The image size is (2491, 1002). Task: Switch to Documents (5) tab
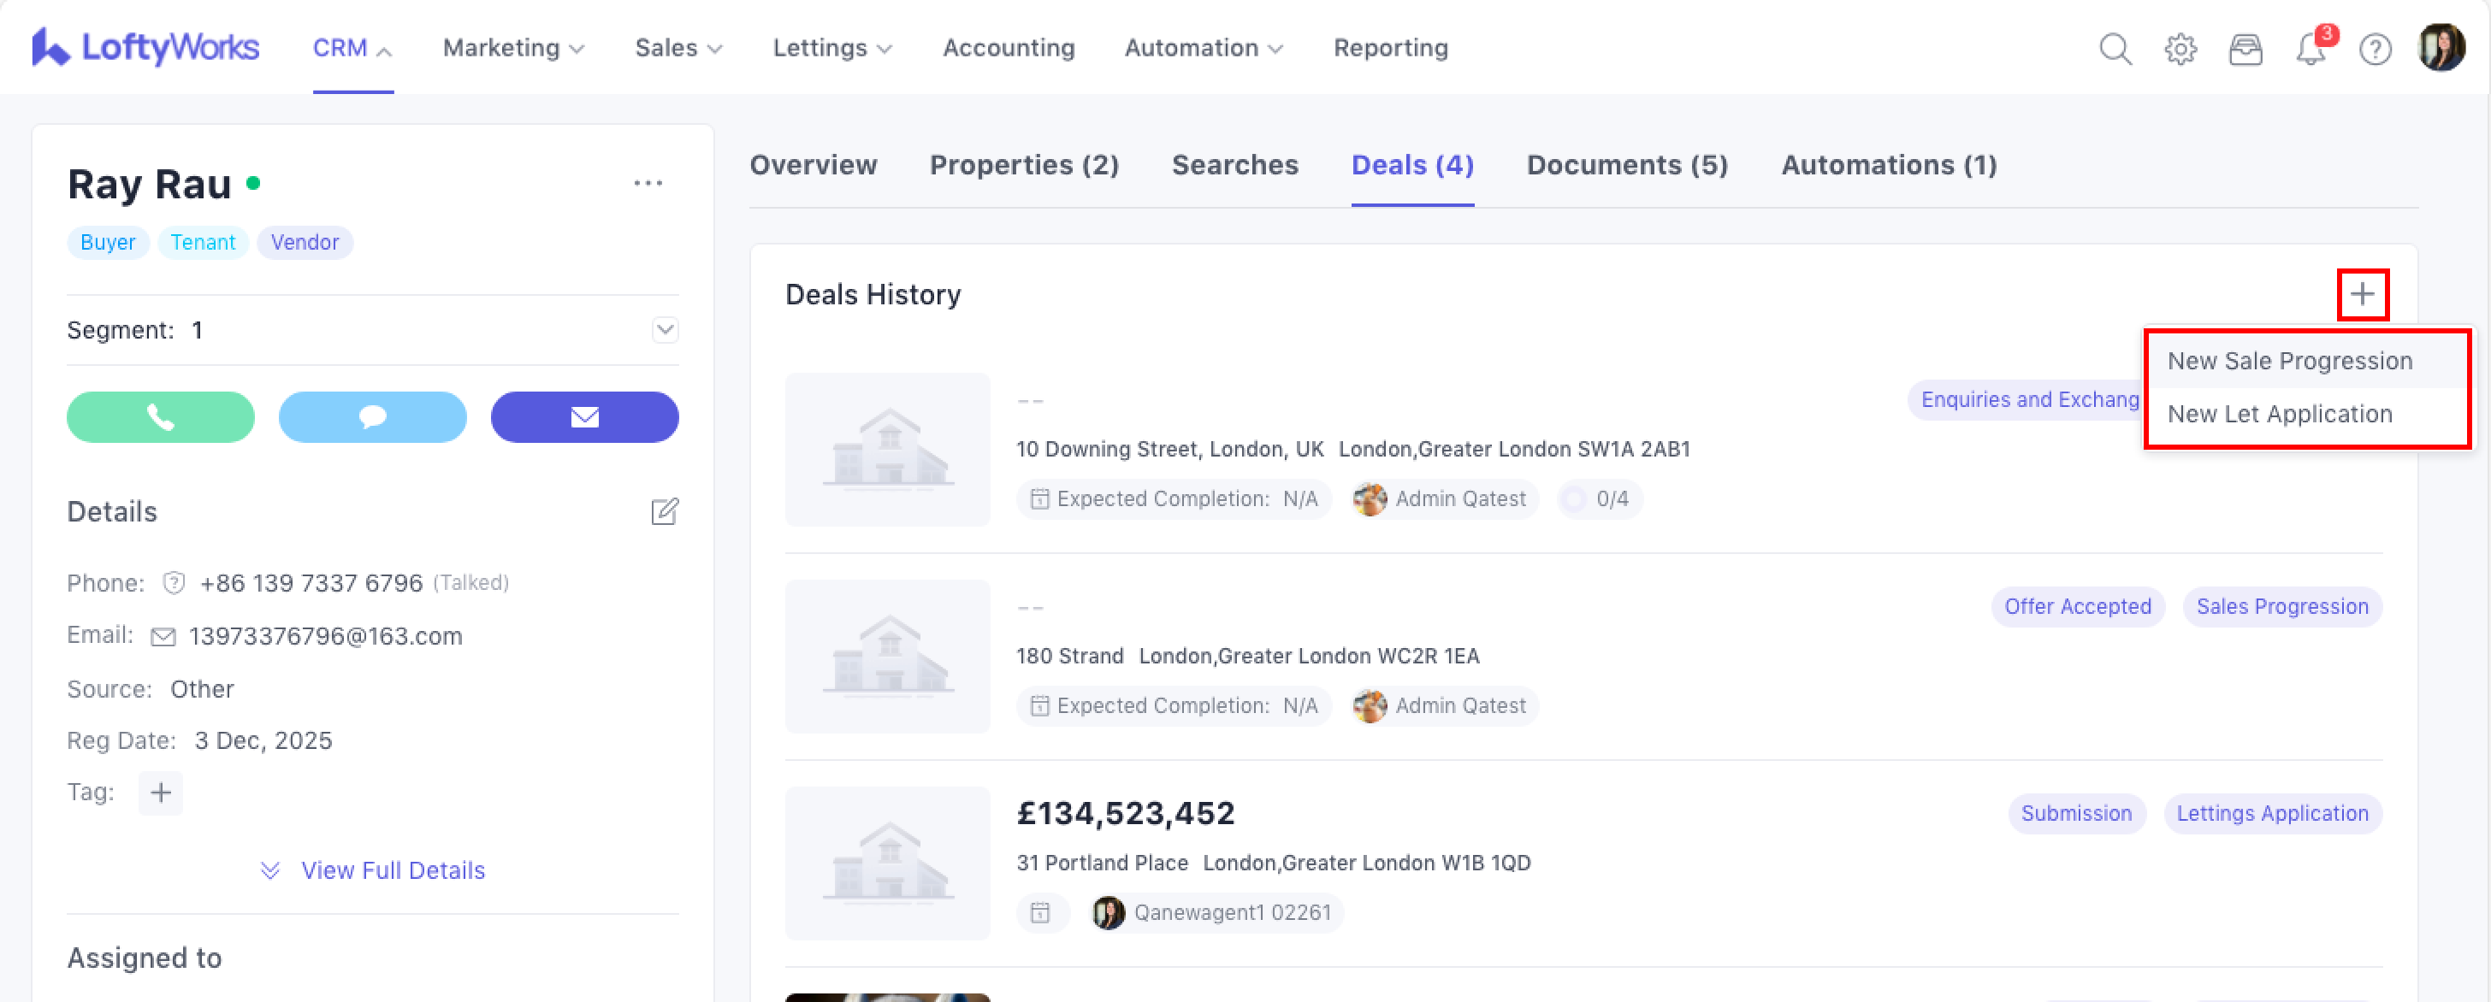click(x=1626, y=165)
